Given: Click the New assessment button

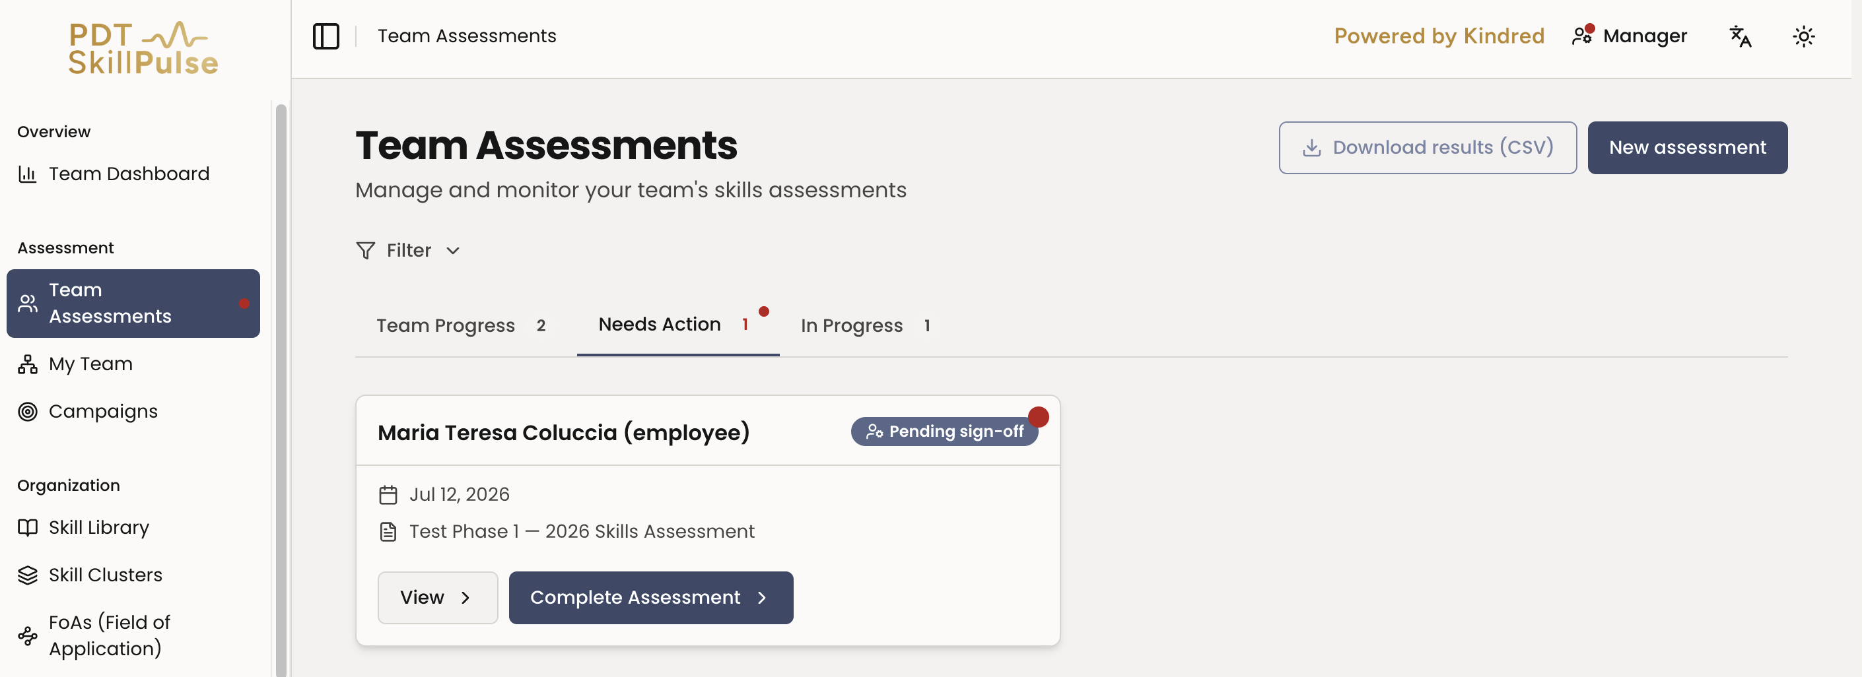Looking at the screenshot, I should [x=1687, y=148].
